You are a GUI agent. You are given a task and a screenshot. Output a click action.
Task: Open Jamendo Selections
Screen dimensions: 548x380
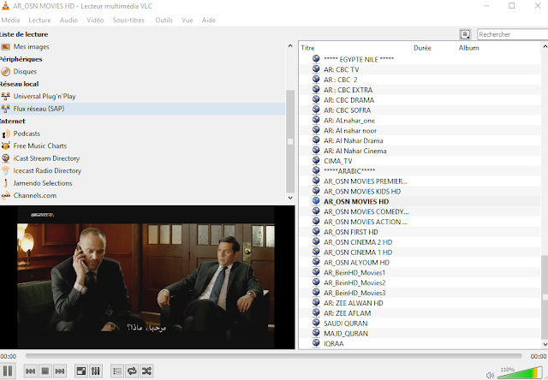click(x=143, y=183)
